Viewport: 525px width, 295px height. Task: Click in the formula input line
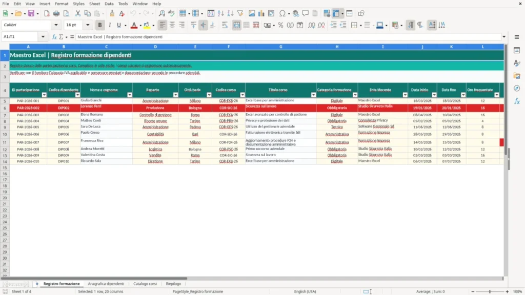pos(288,37)
